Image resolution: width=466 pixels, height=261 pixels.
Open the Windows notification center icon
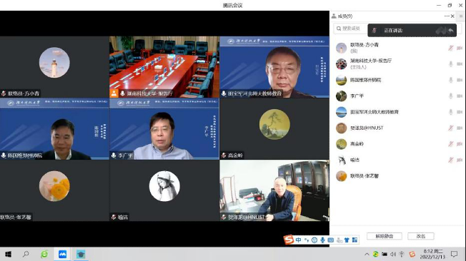[454, 254]
